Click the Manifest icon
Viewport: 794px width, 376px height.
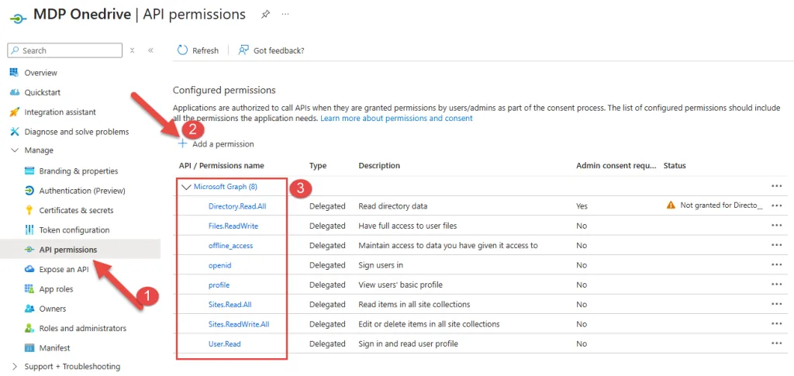pos(29,347)
